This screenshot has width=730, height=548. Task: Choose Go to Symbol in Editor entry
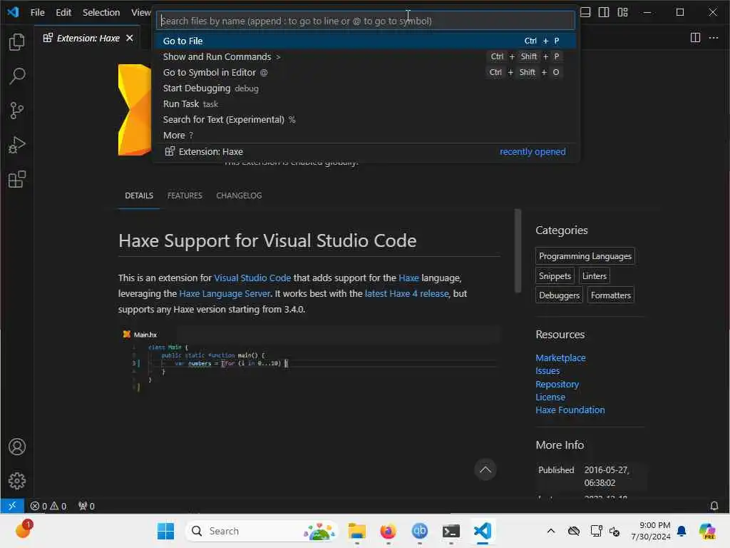tap(366, 73)
